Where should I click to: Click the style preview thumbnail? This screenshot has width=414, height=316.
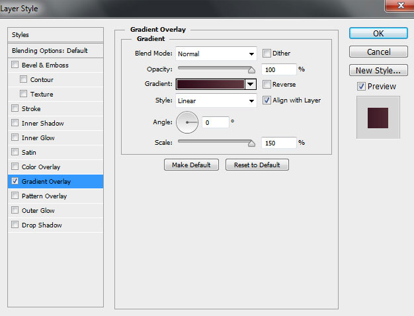pos(378,118)
